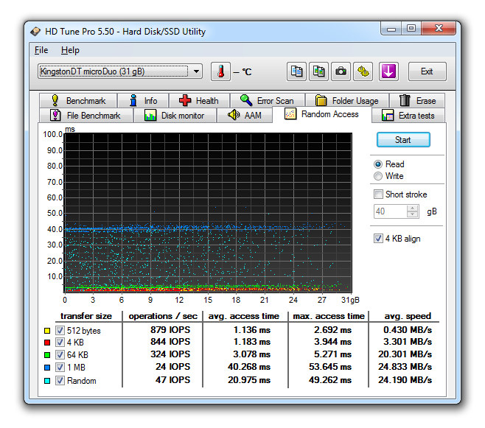Enable the Short stroke checkbox
This screenshot has height=428, width=485.
click(378, 194)
